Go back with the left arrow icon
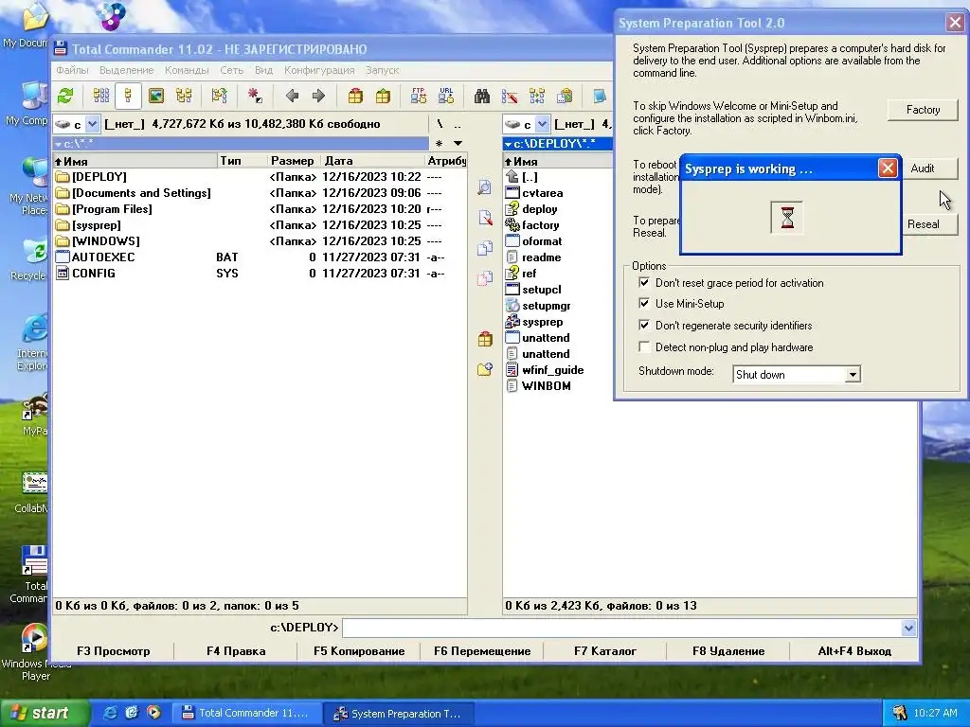The height and width of the screenshot is (727, 970). tap(292, 96)
